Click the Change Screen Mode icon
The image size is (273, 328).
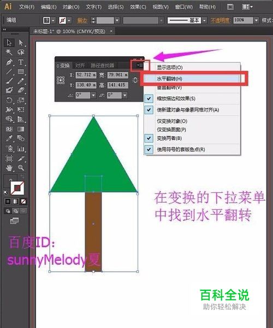(x=14, y=221)
